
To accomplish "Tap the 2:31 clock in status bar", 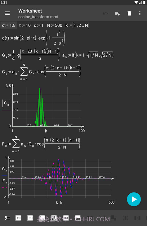I will (x=4, y=2).
